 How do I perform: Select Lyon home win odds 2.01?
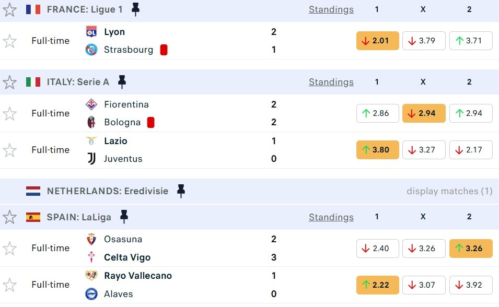click(377, 41)
